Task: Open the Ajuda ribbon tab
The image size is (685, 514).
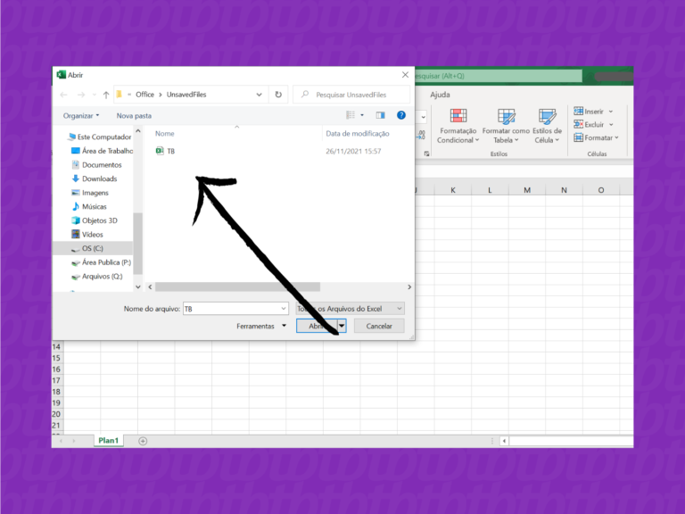Action: tap(440, 95)
